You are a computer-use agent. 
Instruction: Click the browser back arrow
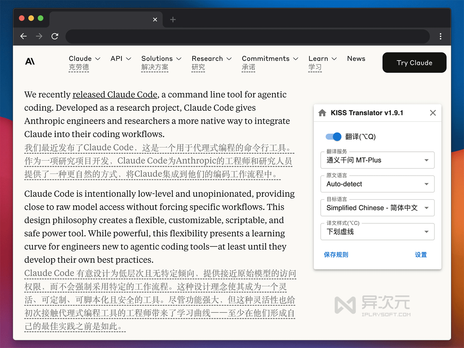[x=23, y=36]
